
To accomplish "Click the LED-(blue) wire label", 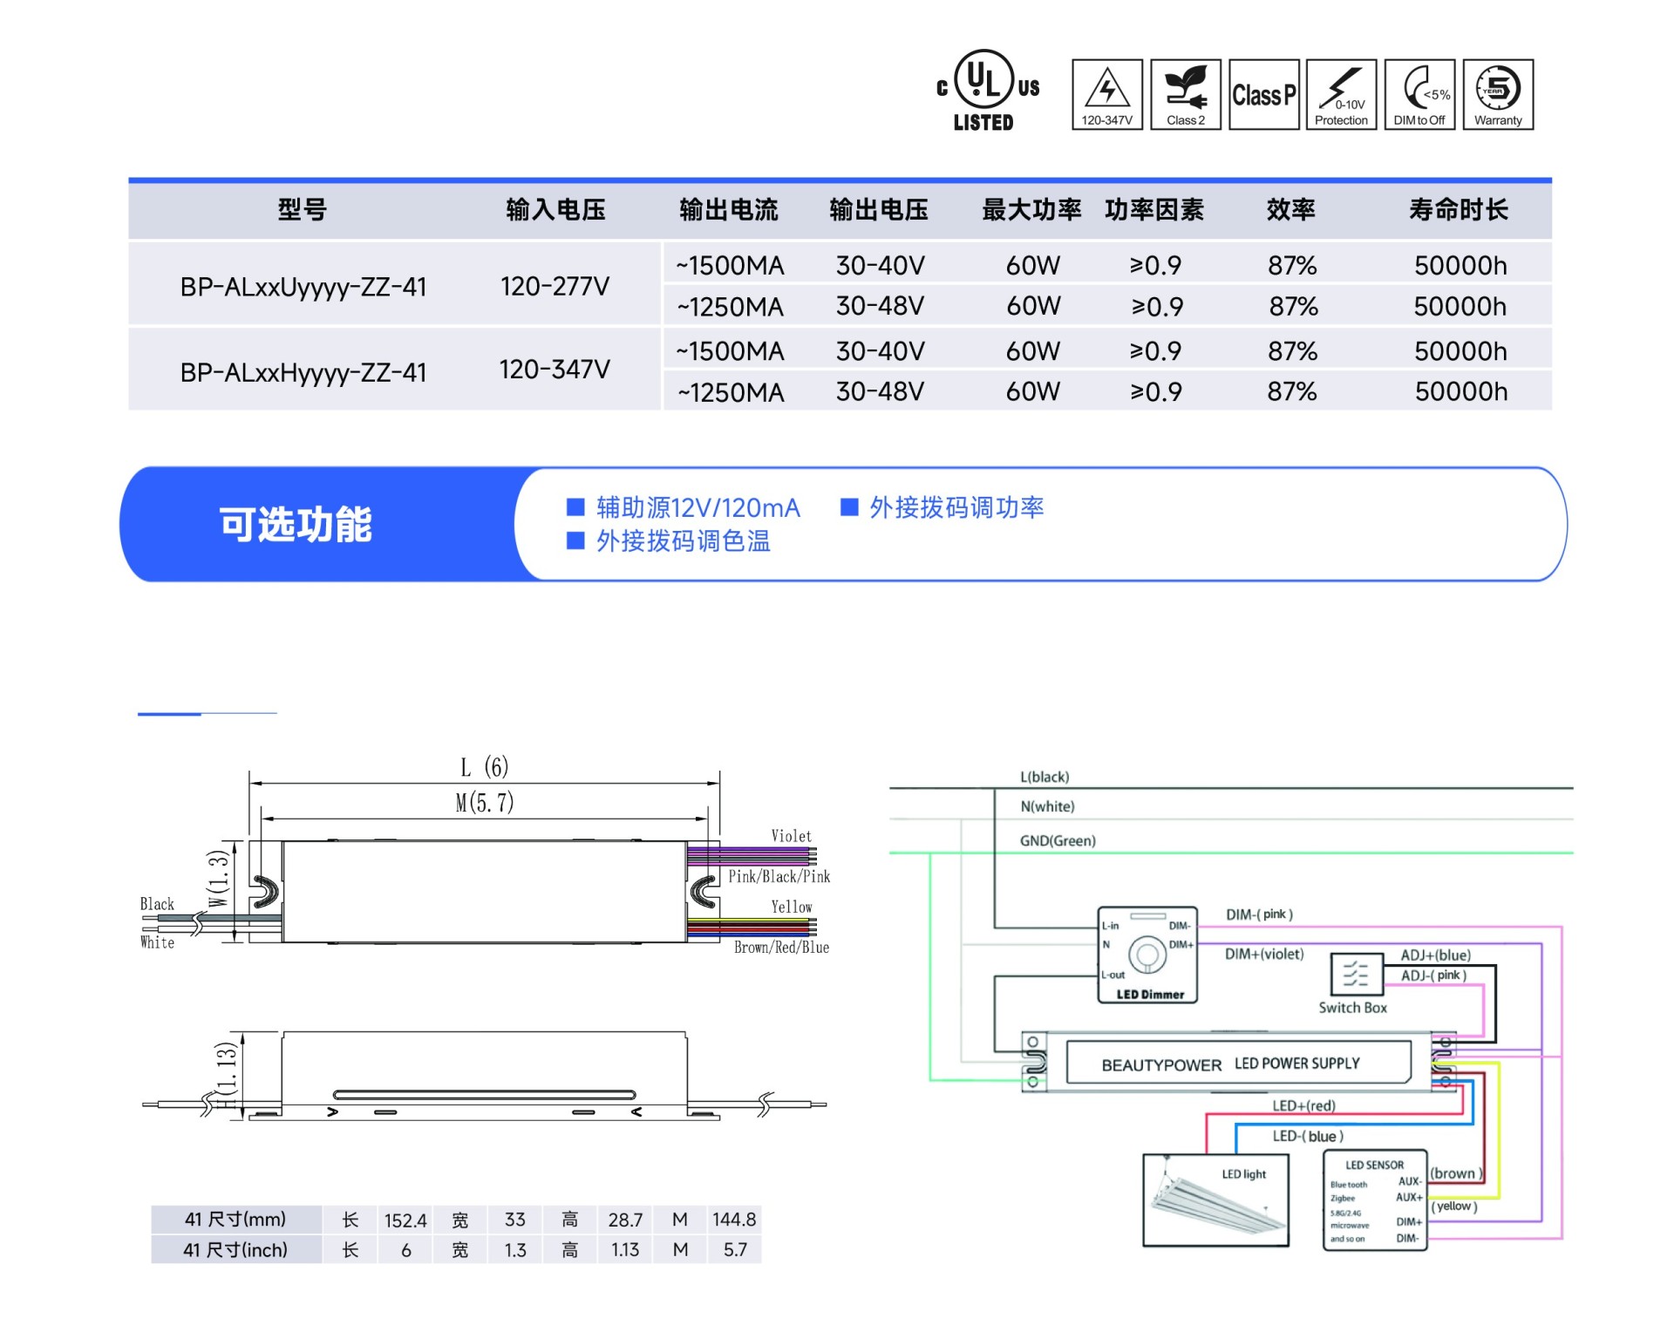I will [1308, 1136].
